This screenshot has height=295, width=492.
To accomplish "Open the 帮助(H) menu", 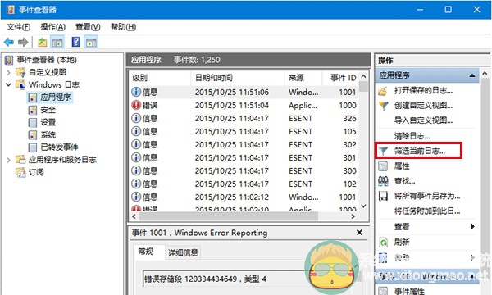I will 123,27.
